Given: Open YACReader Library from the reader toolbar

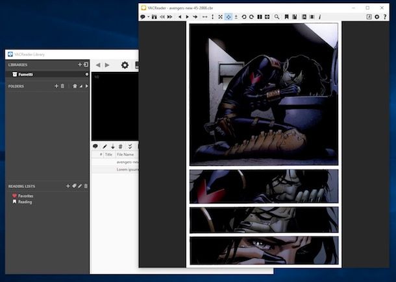Looking at the screenshot, I should [x=369, y=17].
